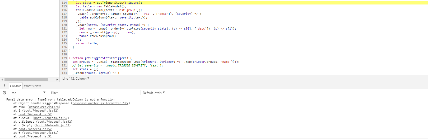Click the horizontal scrollbar right arrow

[57, 79]
